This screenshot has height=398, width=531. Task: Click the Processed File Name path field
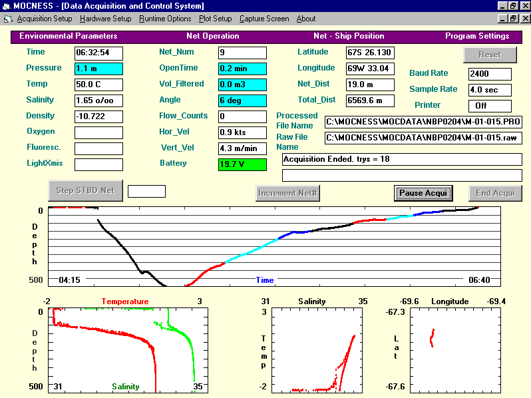[x=423, y=122]
